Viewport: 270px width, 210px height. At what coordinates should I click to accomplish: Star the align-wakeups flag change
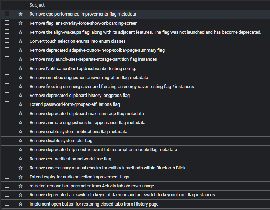tap(21, 32)
